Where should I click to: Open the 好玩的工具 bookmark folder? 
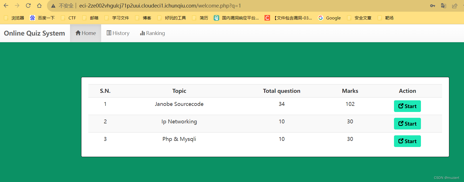(172, 18)
